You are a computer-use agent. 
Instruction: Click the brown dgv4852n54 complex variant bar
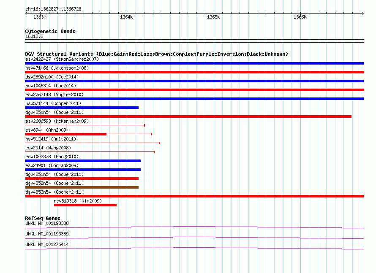coord(82,187)
